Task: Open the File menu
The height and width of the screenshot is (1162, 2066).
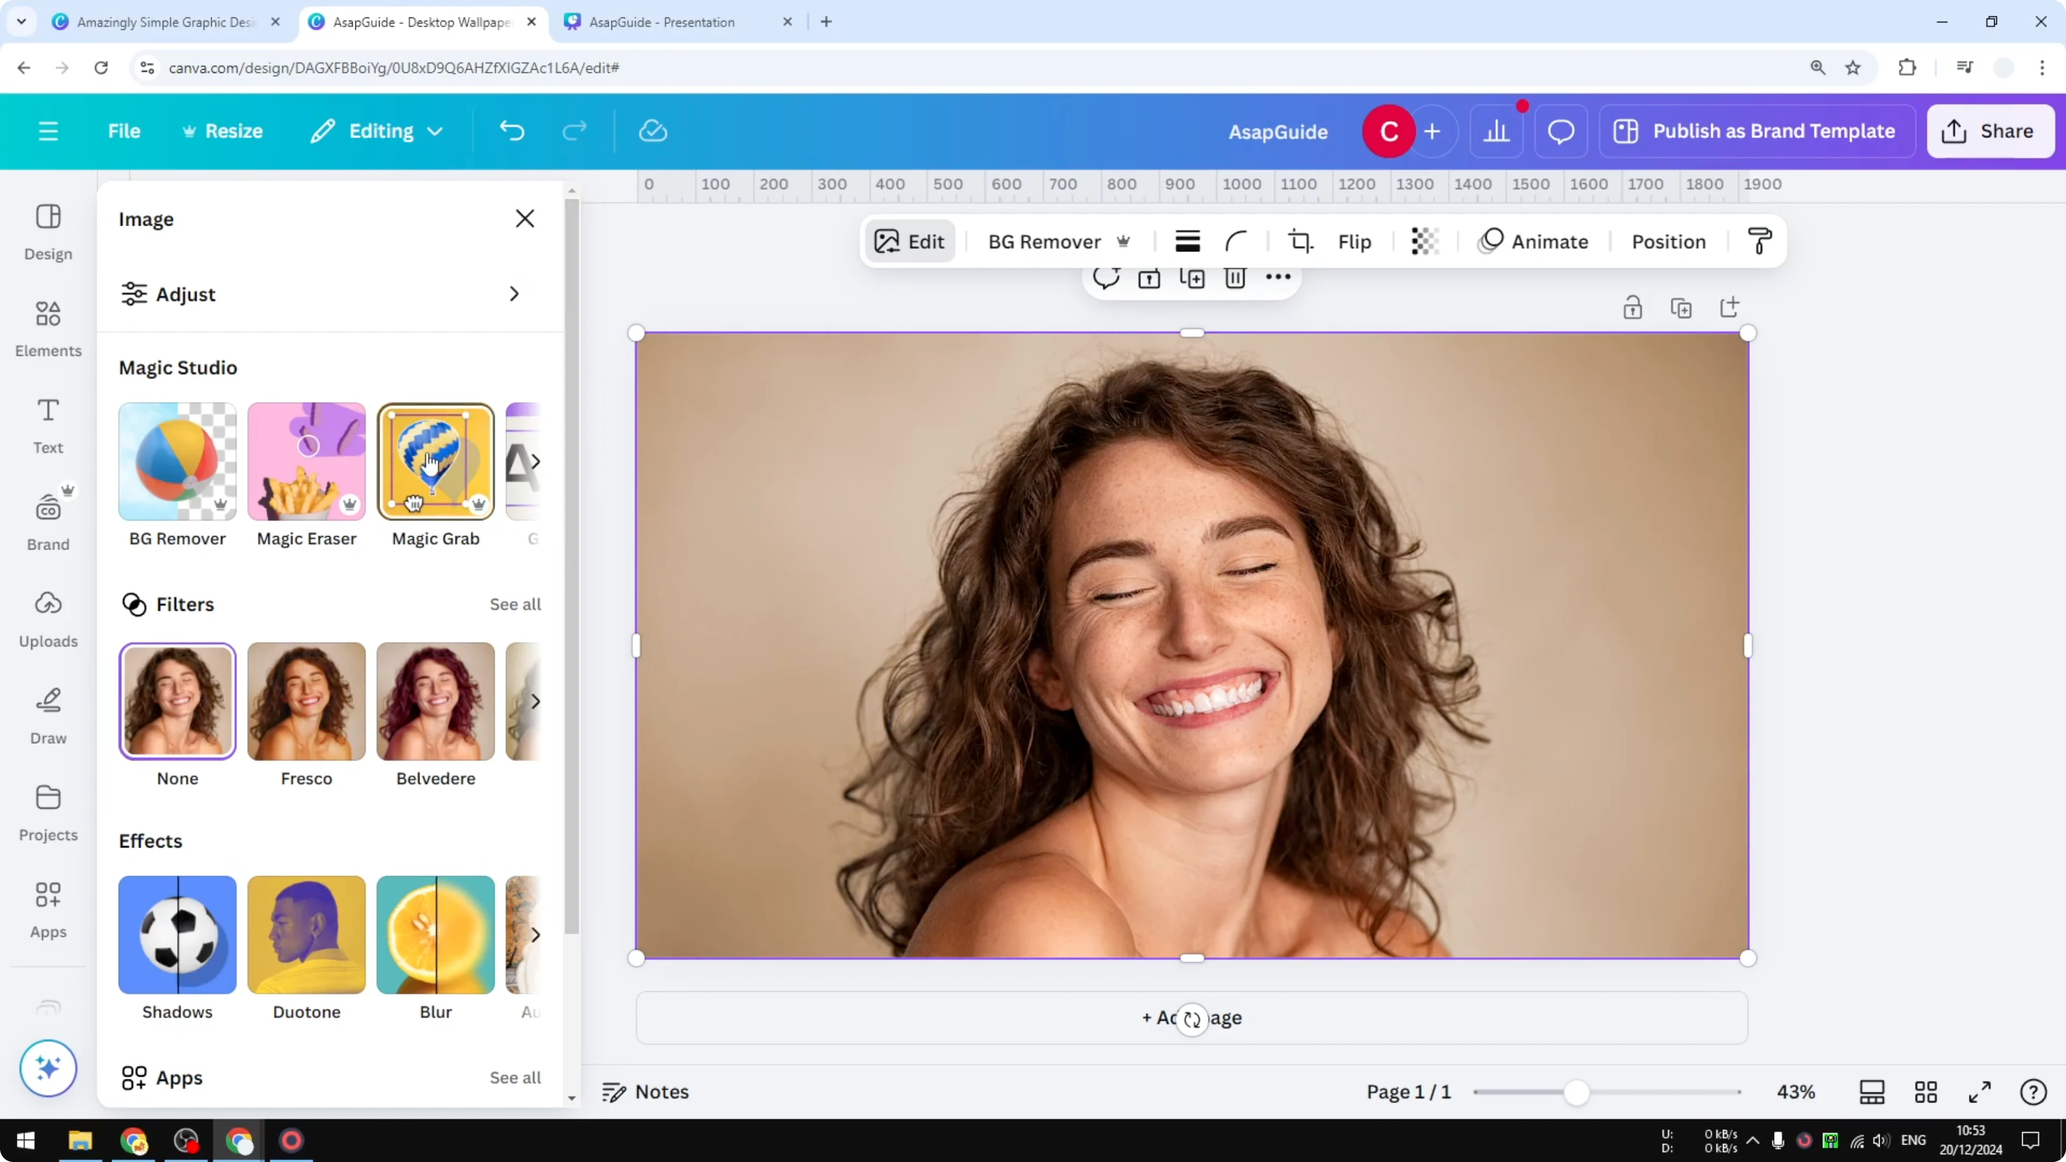Action: (x=124, y=131)
